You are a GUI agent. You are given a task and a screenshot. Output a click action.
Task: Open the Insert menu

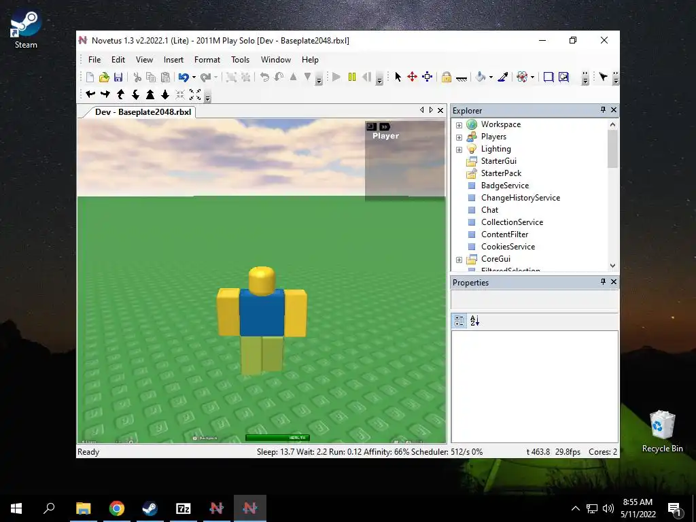[173, 60]
